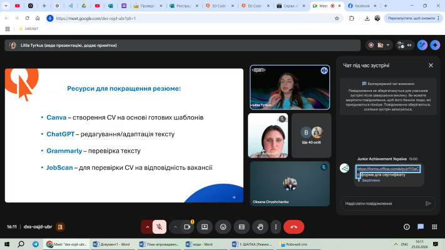Change ENG input language
This screenshot has width=445, height=250.
[x=404, y=244]
